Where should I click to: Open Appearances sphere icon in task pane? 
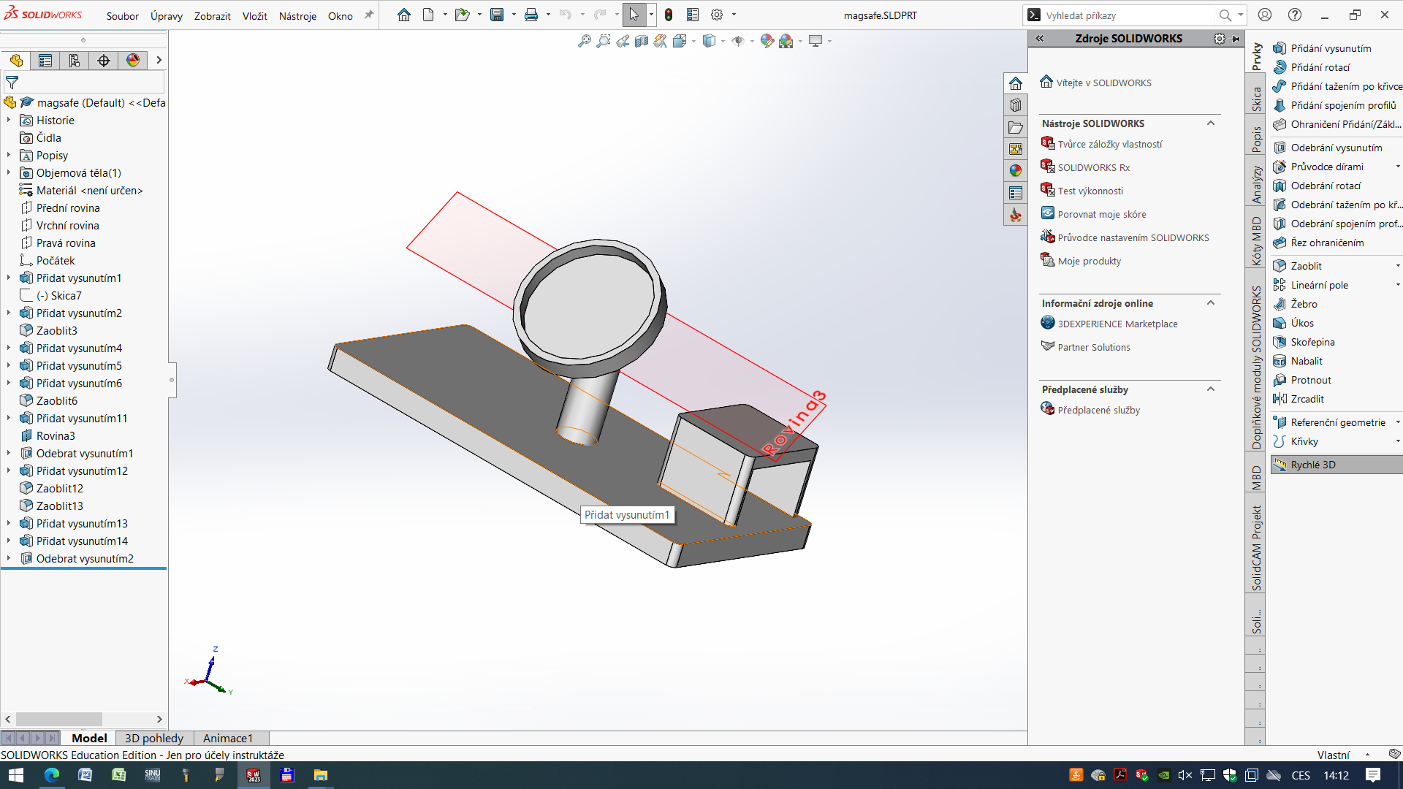point(1016,170)
